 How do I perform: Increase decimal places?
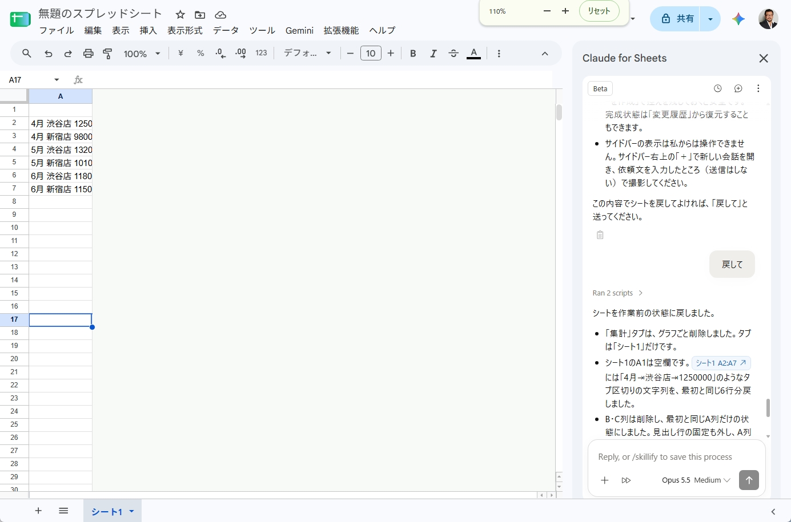[x=241, y=54]
